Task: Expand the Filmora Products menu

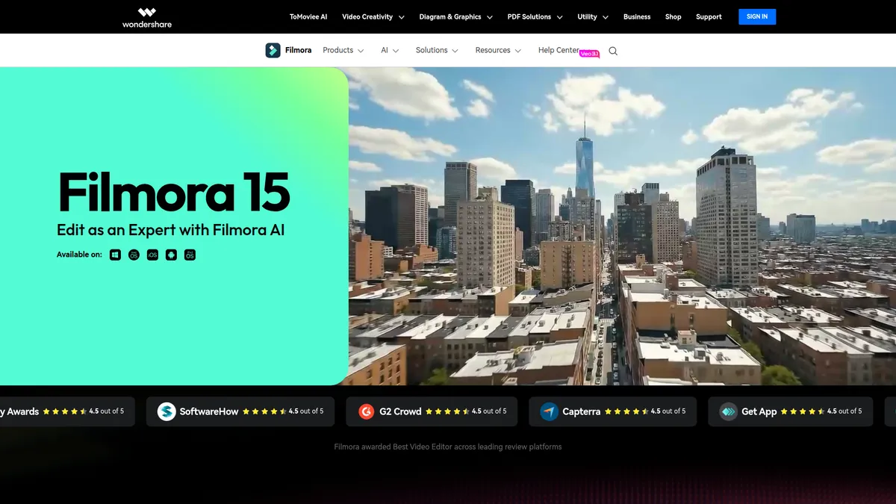Action: coord(343,50)
